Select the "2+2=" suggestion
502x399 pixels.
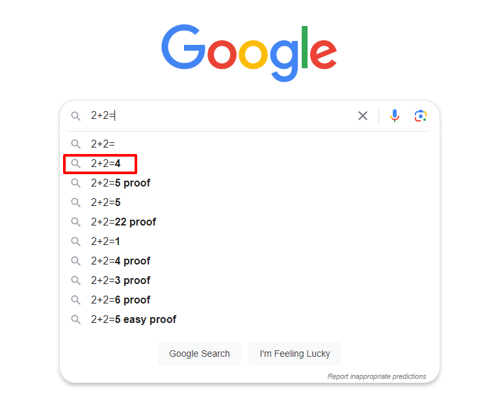pyautogui.click(x=103, y=144)
